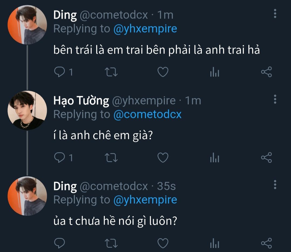Open Ding's profile name in first tweet
This screenshot has height=252, width=291.
pos(65,15)
